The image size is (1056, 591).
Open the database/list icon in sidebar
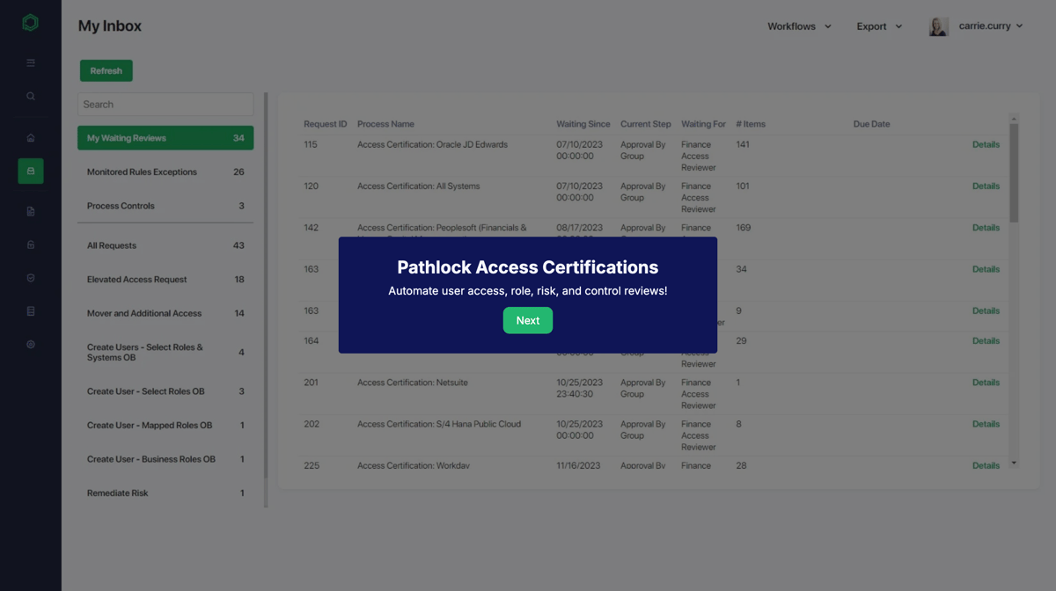[31, 311]
